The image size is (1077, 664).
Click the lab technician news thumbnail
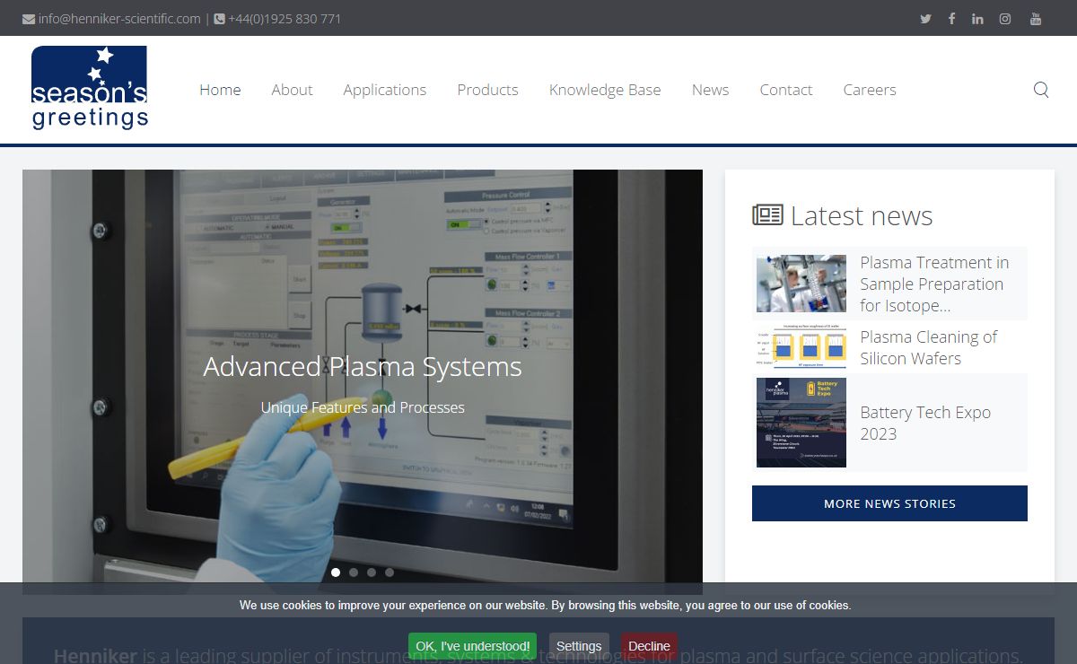click(x=801, y=284)
